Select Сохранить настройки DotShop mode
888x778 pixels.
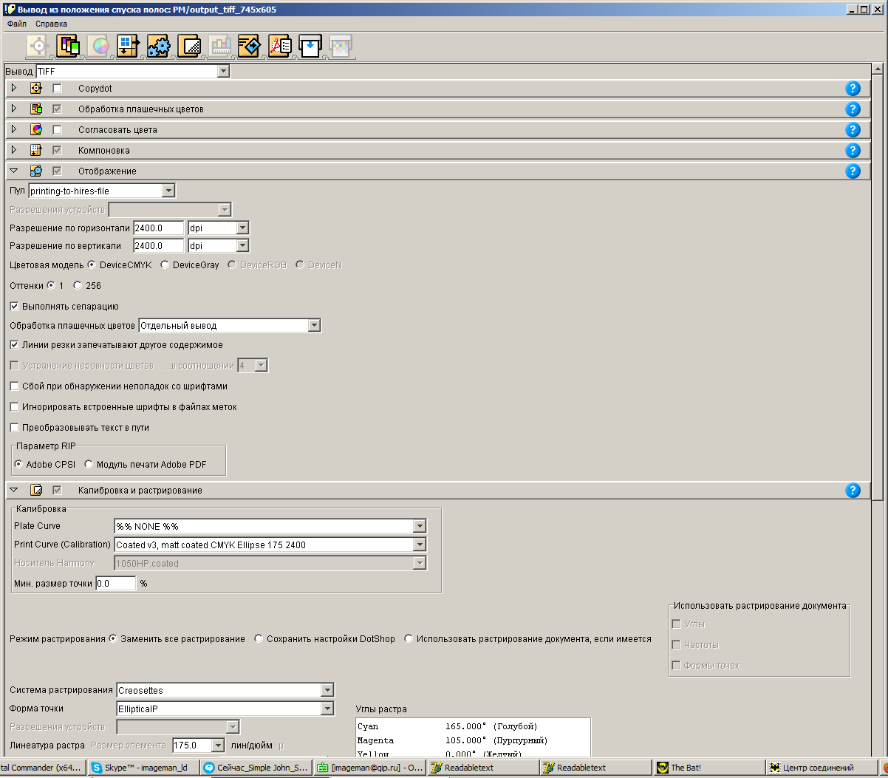pos(259,638)
